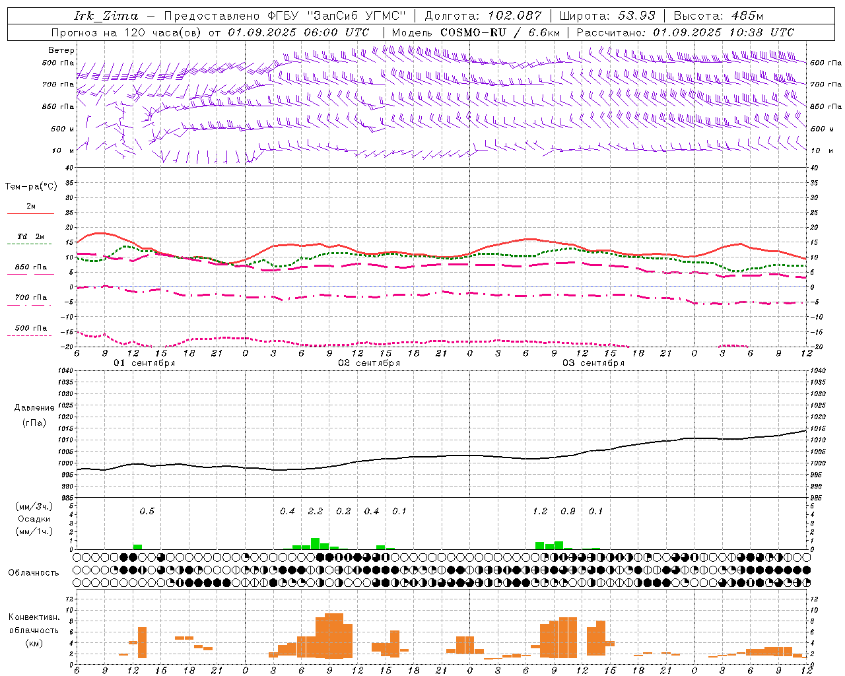Image resolution: width=845 pixels, height=676 pixels.
Task: Click the 'Тем-ра(°C)' temperature panel label
Action: (x=31, y=187)
